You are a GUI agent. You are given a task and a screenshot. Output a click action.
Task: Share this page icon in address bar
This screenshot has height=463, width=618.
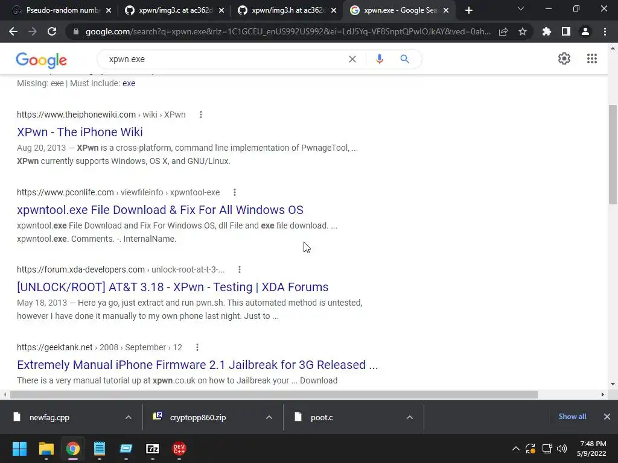(503, 31)
